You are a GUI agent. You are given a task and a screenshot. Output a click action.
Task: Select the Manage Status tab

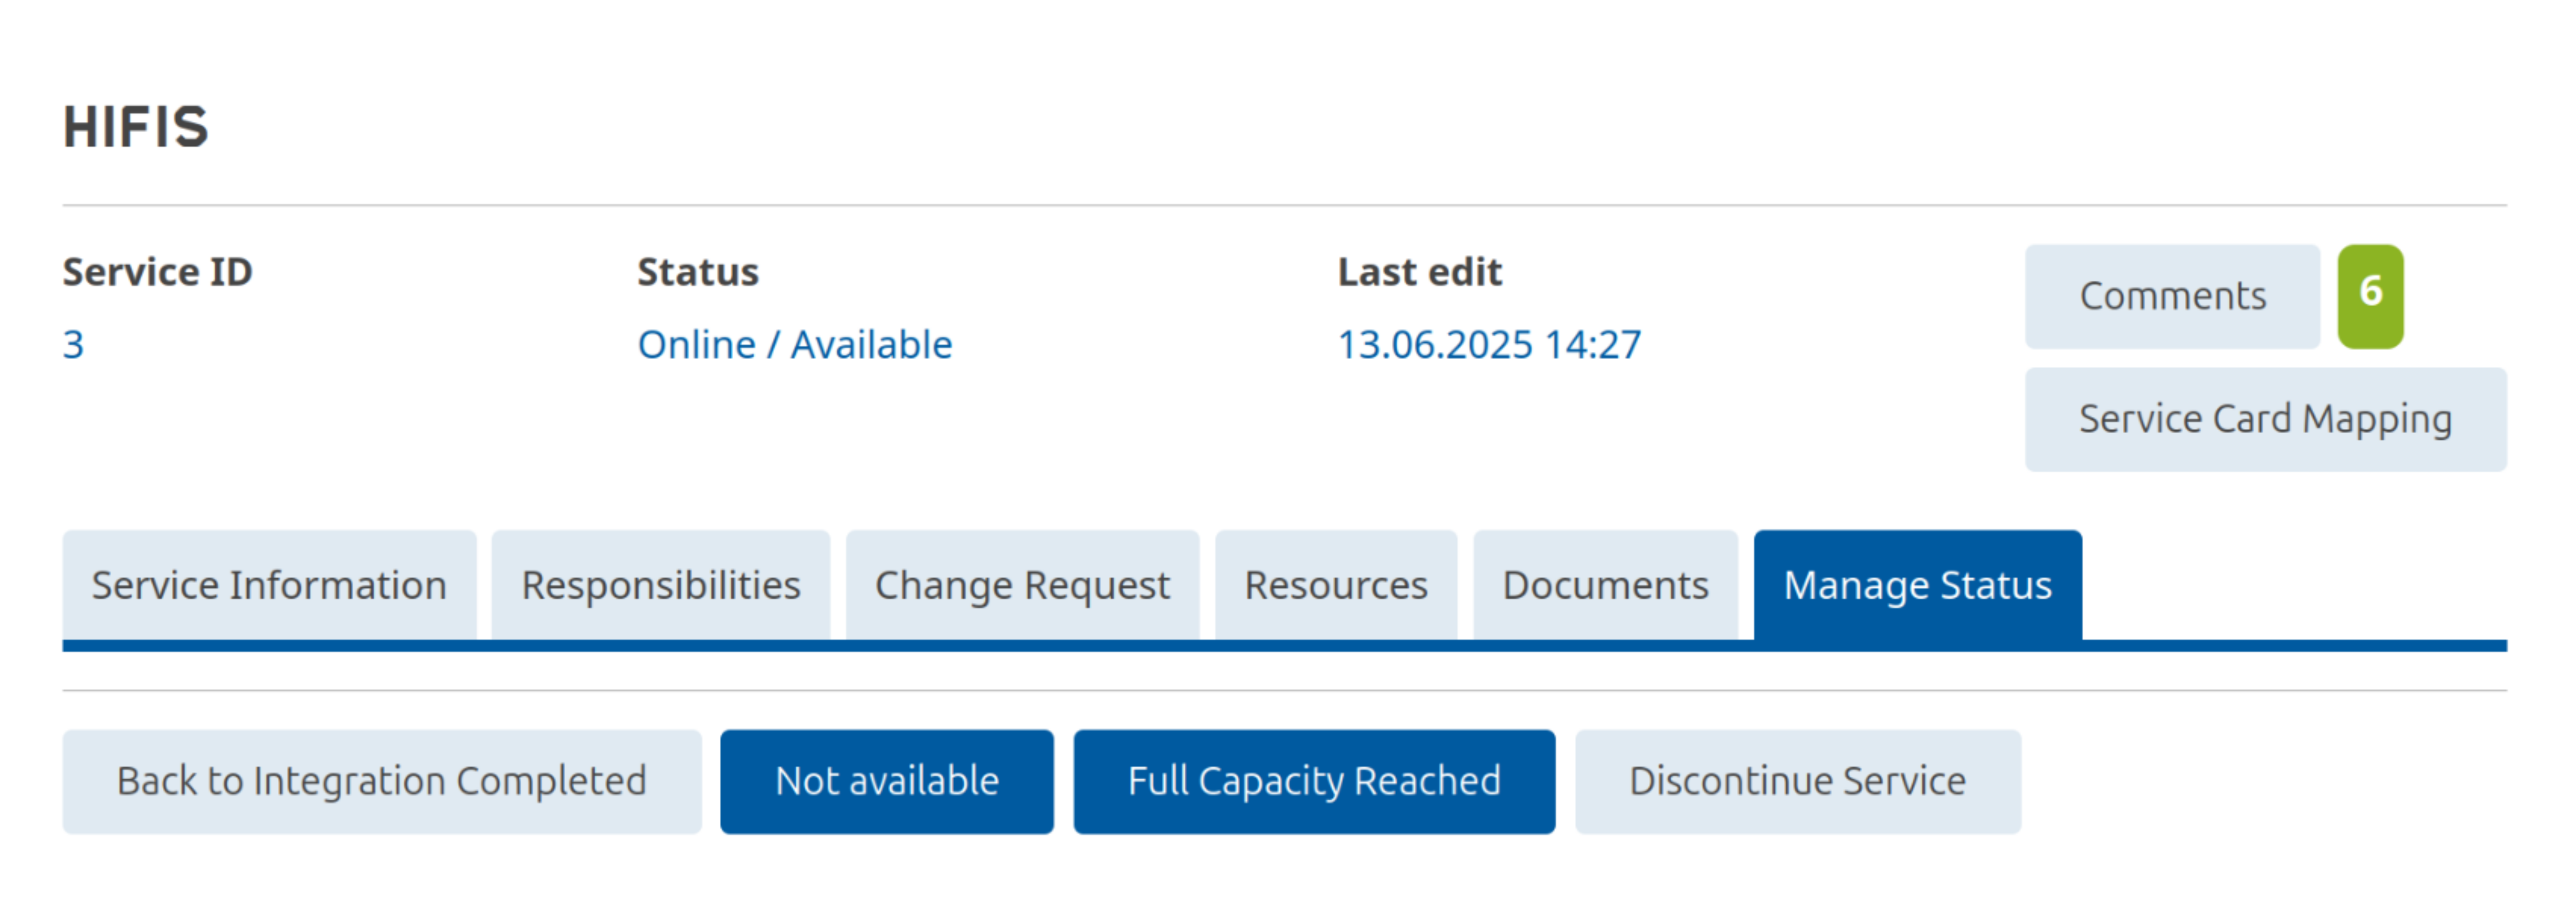[x=1918, y=585]
